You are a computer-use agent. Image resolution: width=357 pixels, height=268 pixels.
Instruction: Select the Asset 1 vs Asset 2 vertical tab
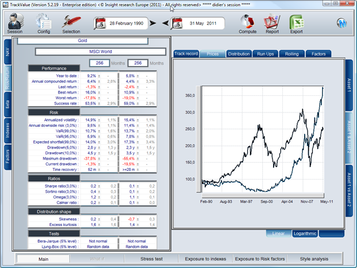coord(349,191)
